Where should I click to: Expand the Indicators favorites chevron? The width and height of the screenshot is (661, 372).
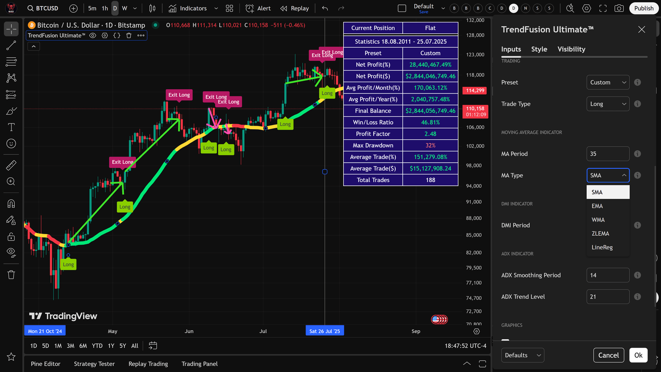pos(216,8)
